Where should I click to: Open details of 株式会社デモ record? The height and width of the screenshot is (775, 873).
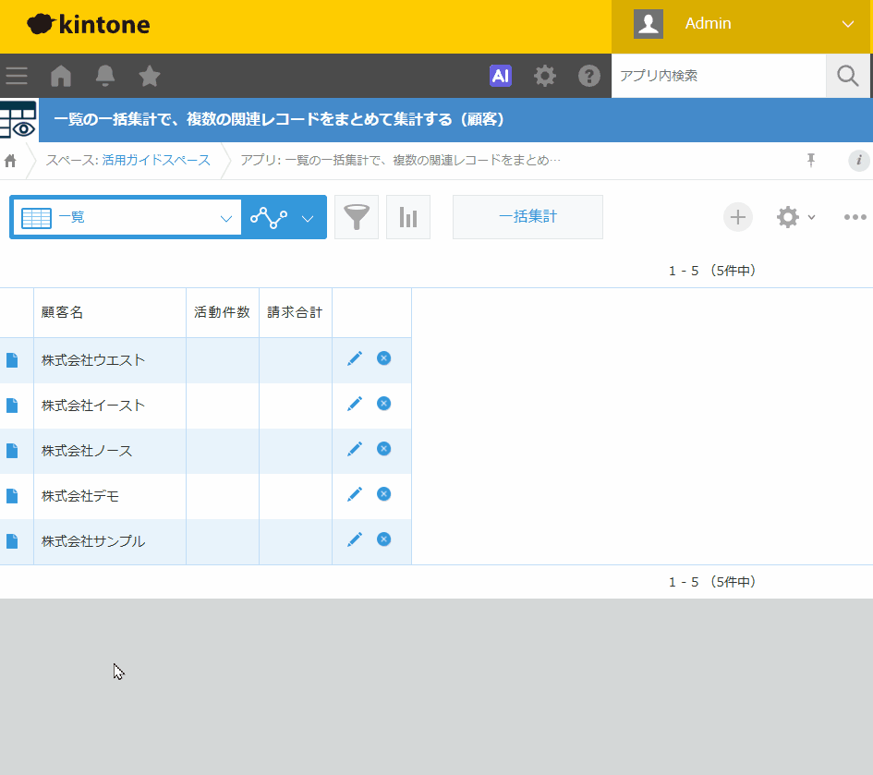click(x=12, y=496)
